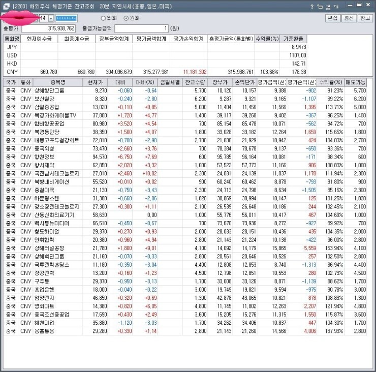Click the 총평가 value field

tap(49, 28)
